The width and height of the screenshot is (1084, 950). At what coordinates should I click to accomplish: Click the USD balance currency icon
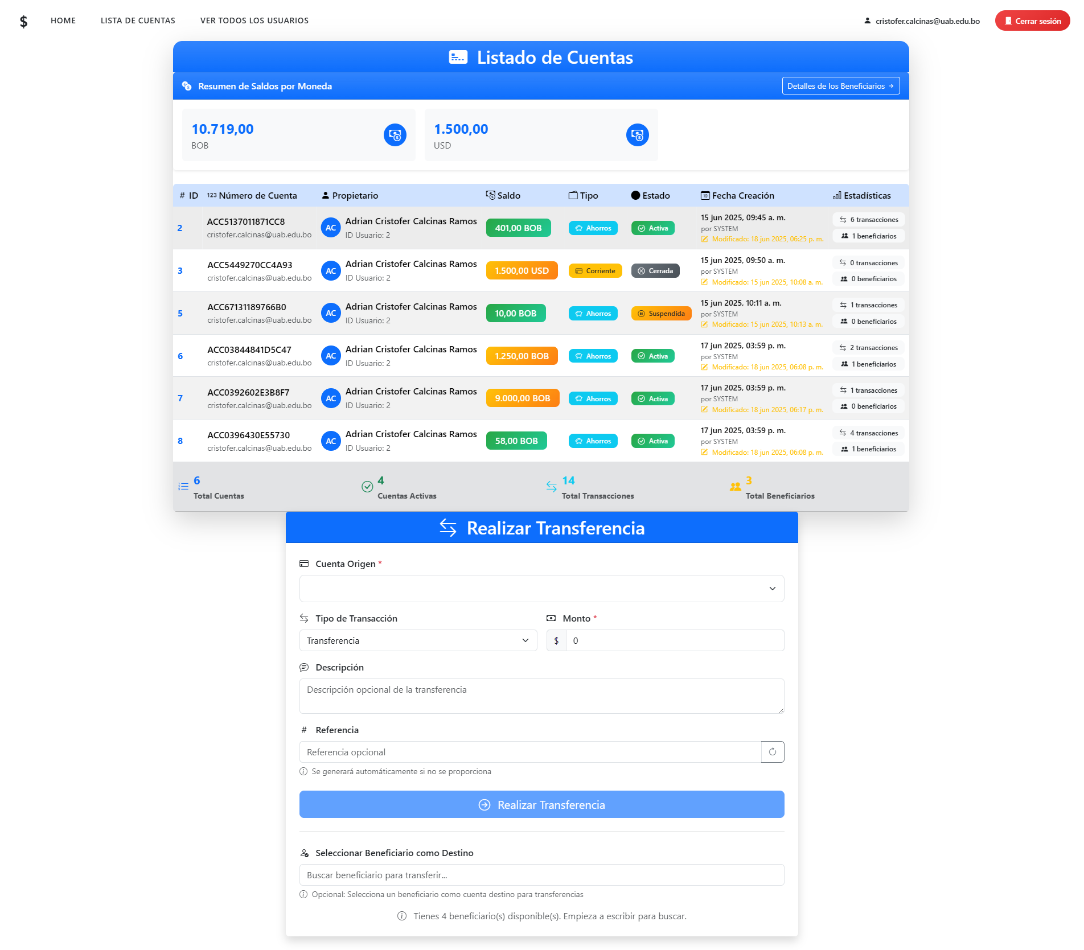tap(638, 135)
